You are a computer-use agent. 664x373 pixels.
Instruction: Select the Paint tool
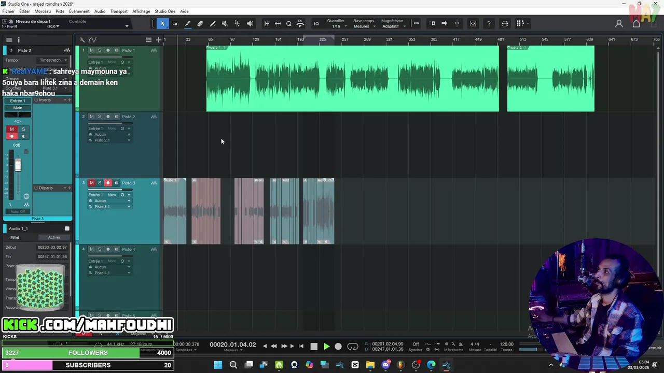pos(213,23)
